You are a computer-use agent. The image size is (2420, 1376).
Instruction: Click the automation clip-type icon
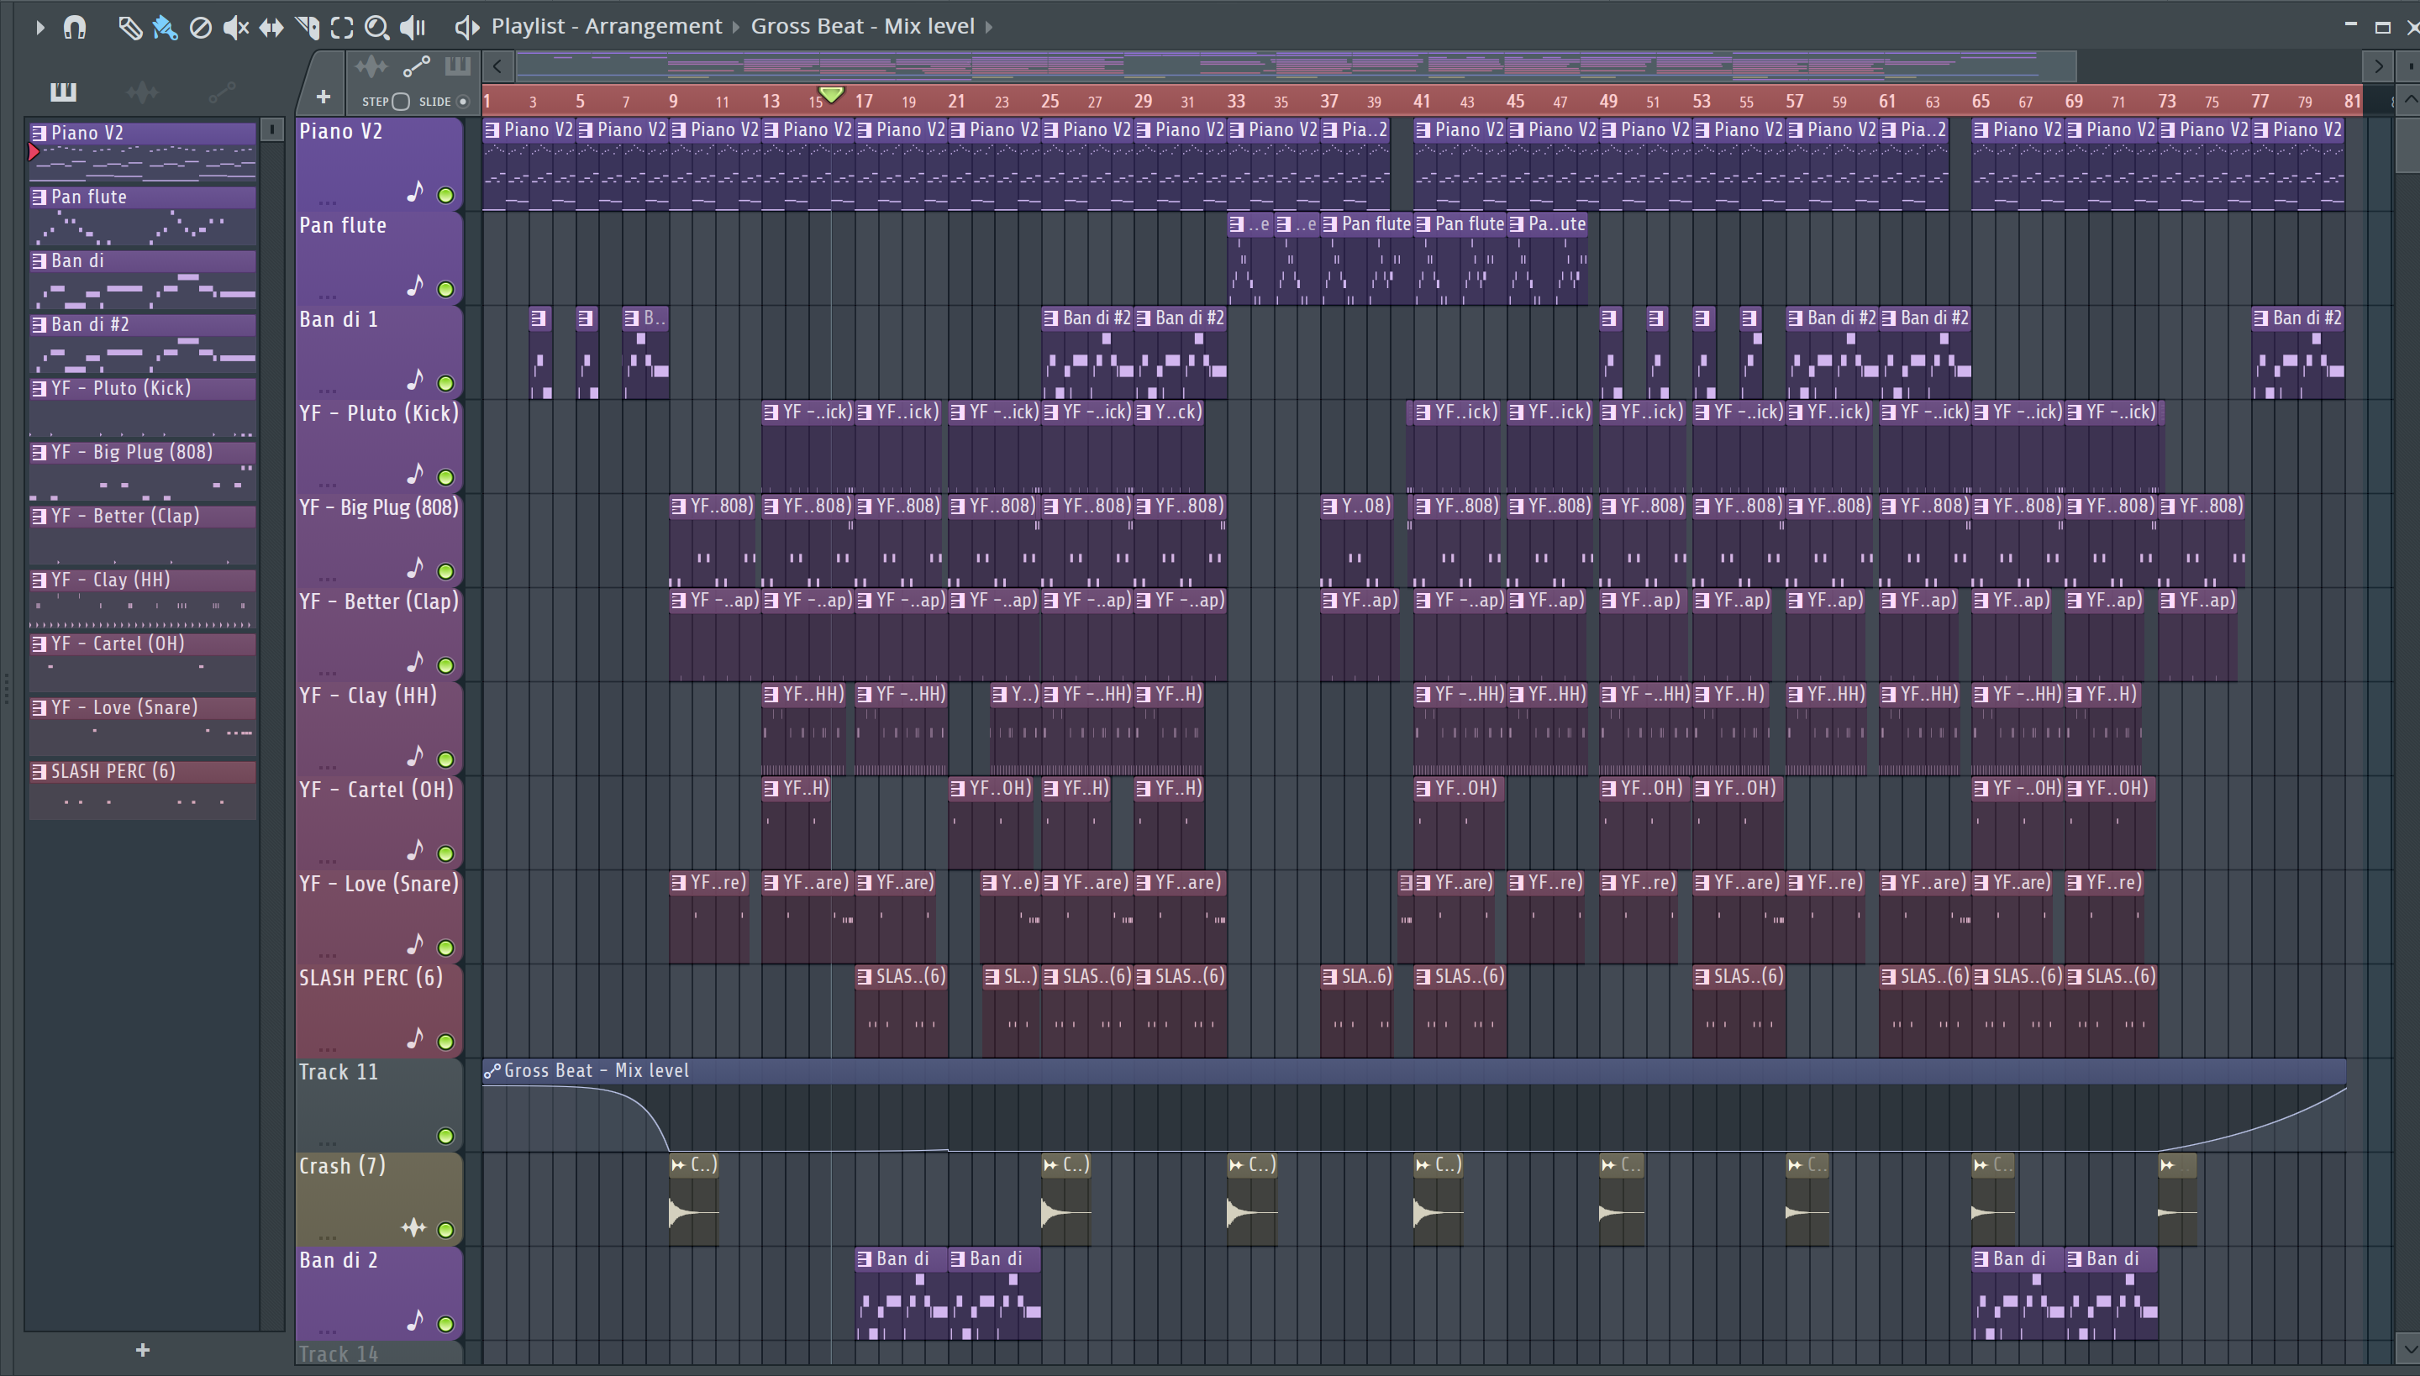pyautogui.click(x=416, y=66)
